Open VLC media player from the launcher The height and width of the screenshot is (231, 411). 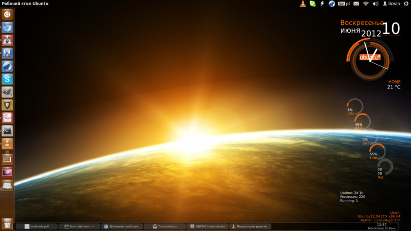tap(7, 144)
